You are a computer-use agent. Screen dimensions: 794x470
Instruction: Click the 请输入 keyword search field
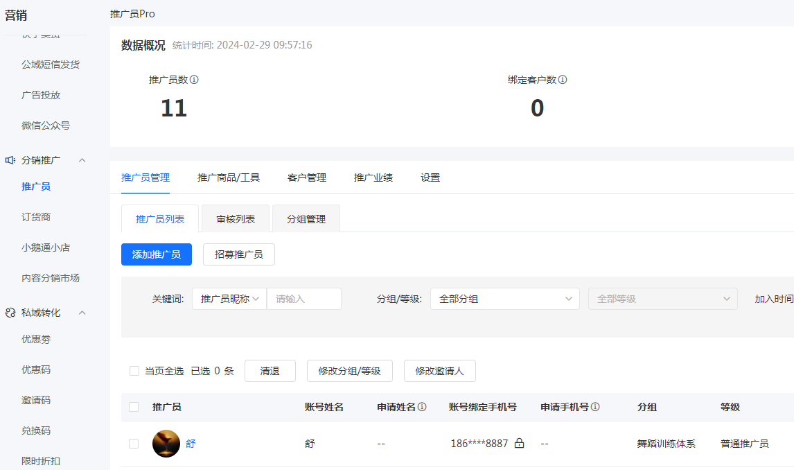point(305,299)
